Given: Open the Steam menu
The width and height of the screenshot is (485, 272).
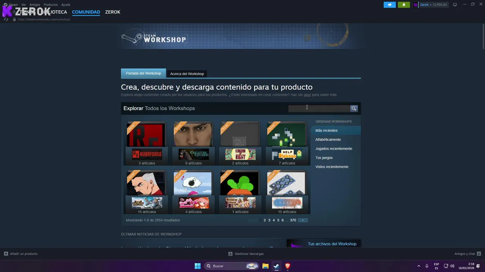Looking at the screenshot, I should click(13, 5).
